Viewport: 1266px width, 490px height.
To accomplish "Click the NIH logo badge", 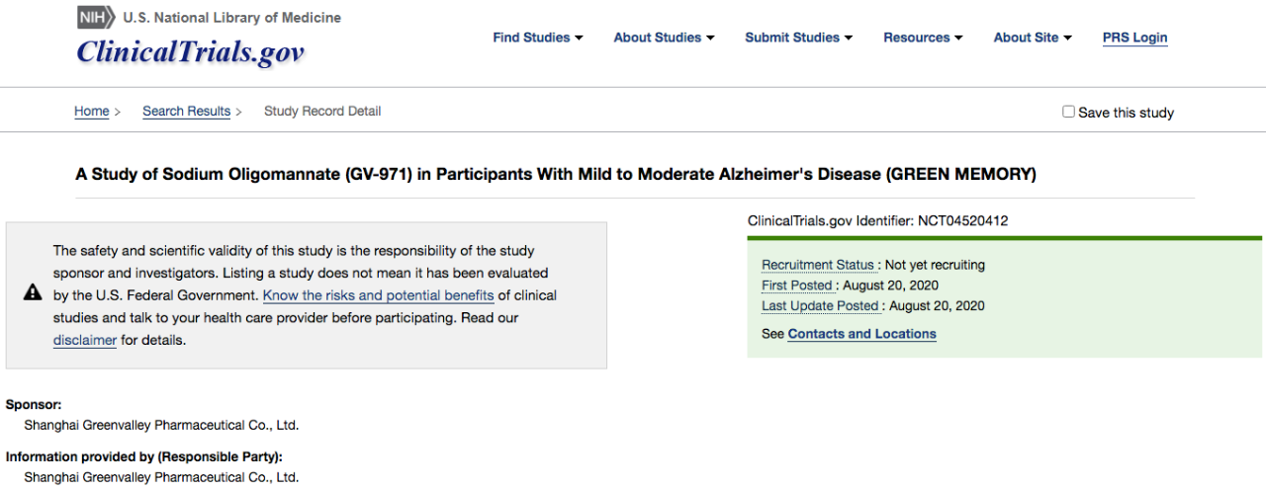I will (x=96, y=17).
